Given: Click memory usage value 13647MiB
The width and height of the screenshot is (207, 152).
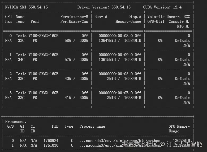Looking at the screenshot, I should pyautogui.click(x=107, y=41).
